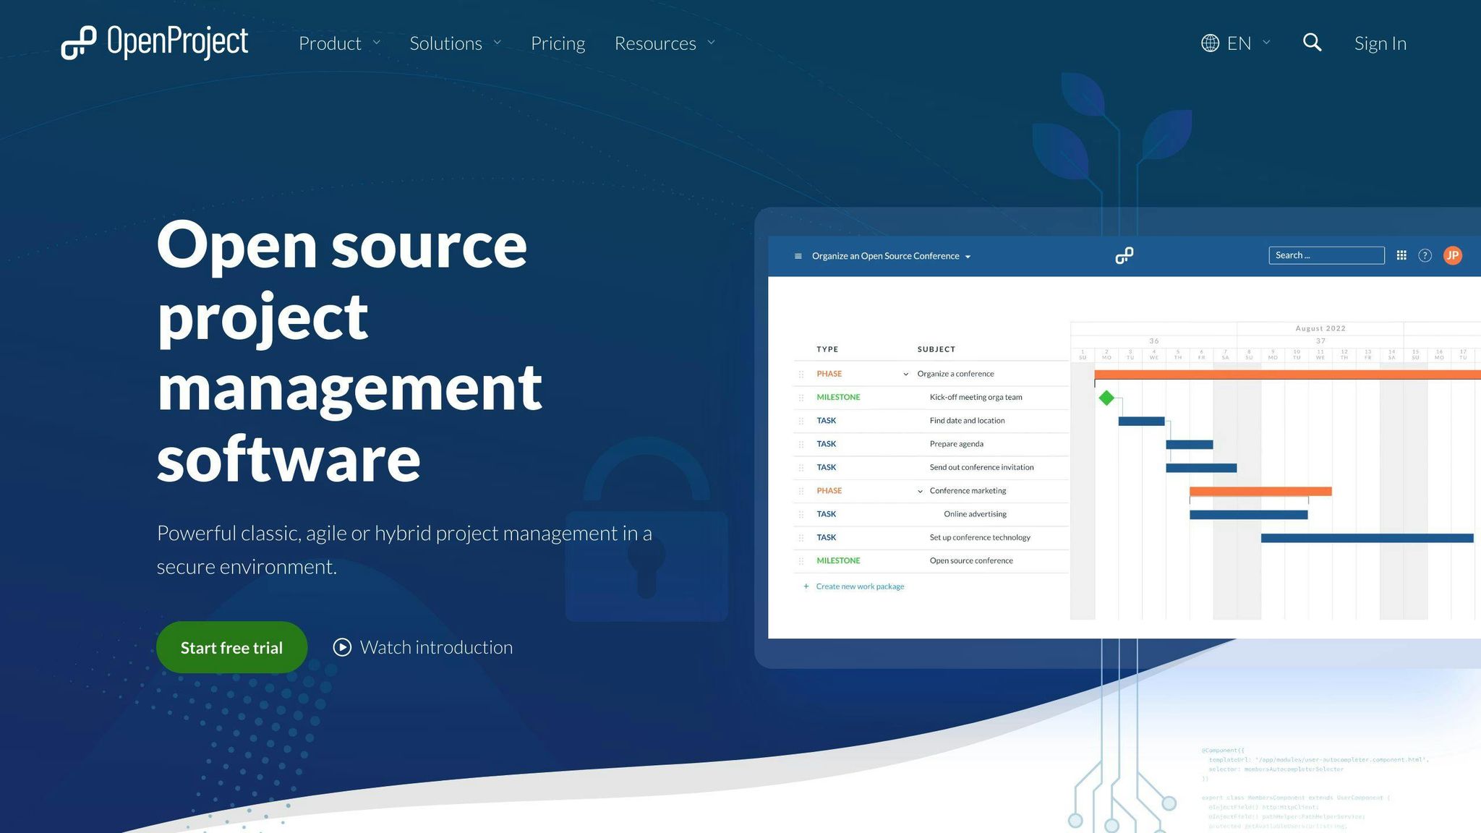The image size is (1481, 833).
Task: Click the Start free trial button
Action: tap(231, 647)
